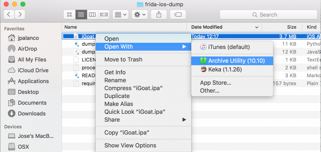
Task: Choose Duplicate in the context menu
Action: [144, 96]
